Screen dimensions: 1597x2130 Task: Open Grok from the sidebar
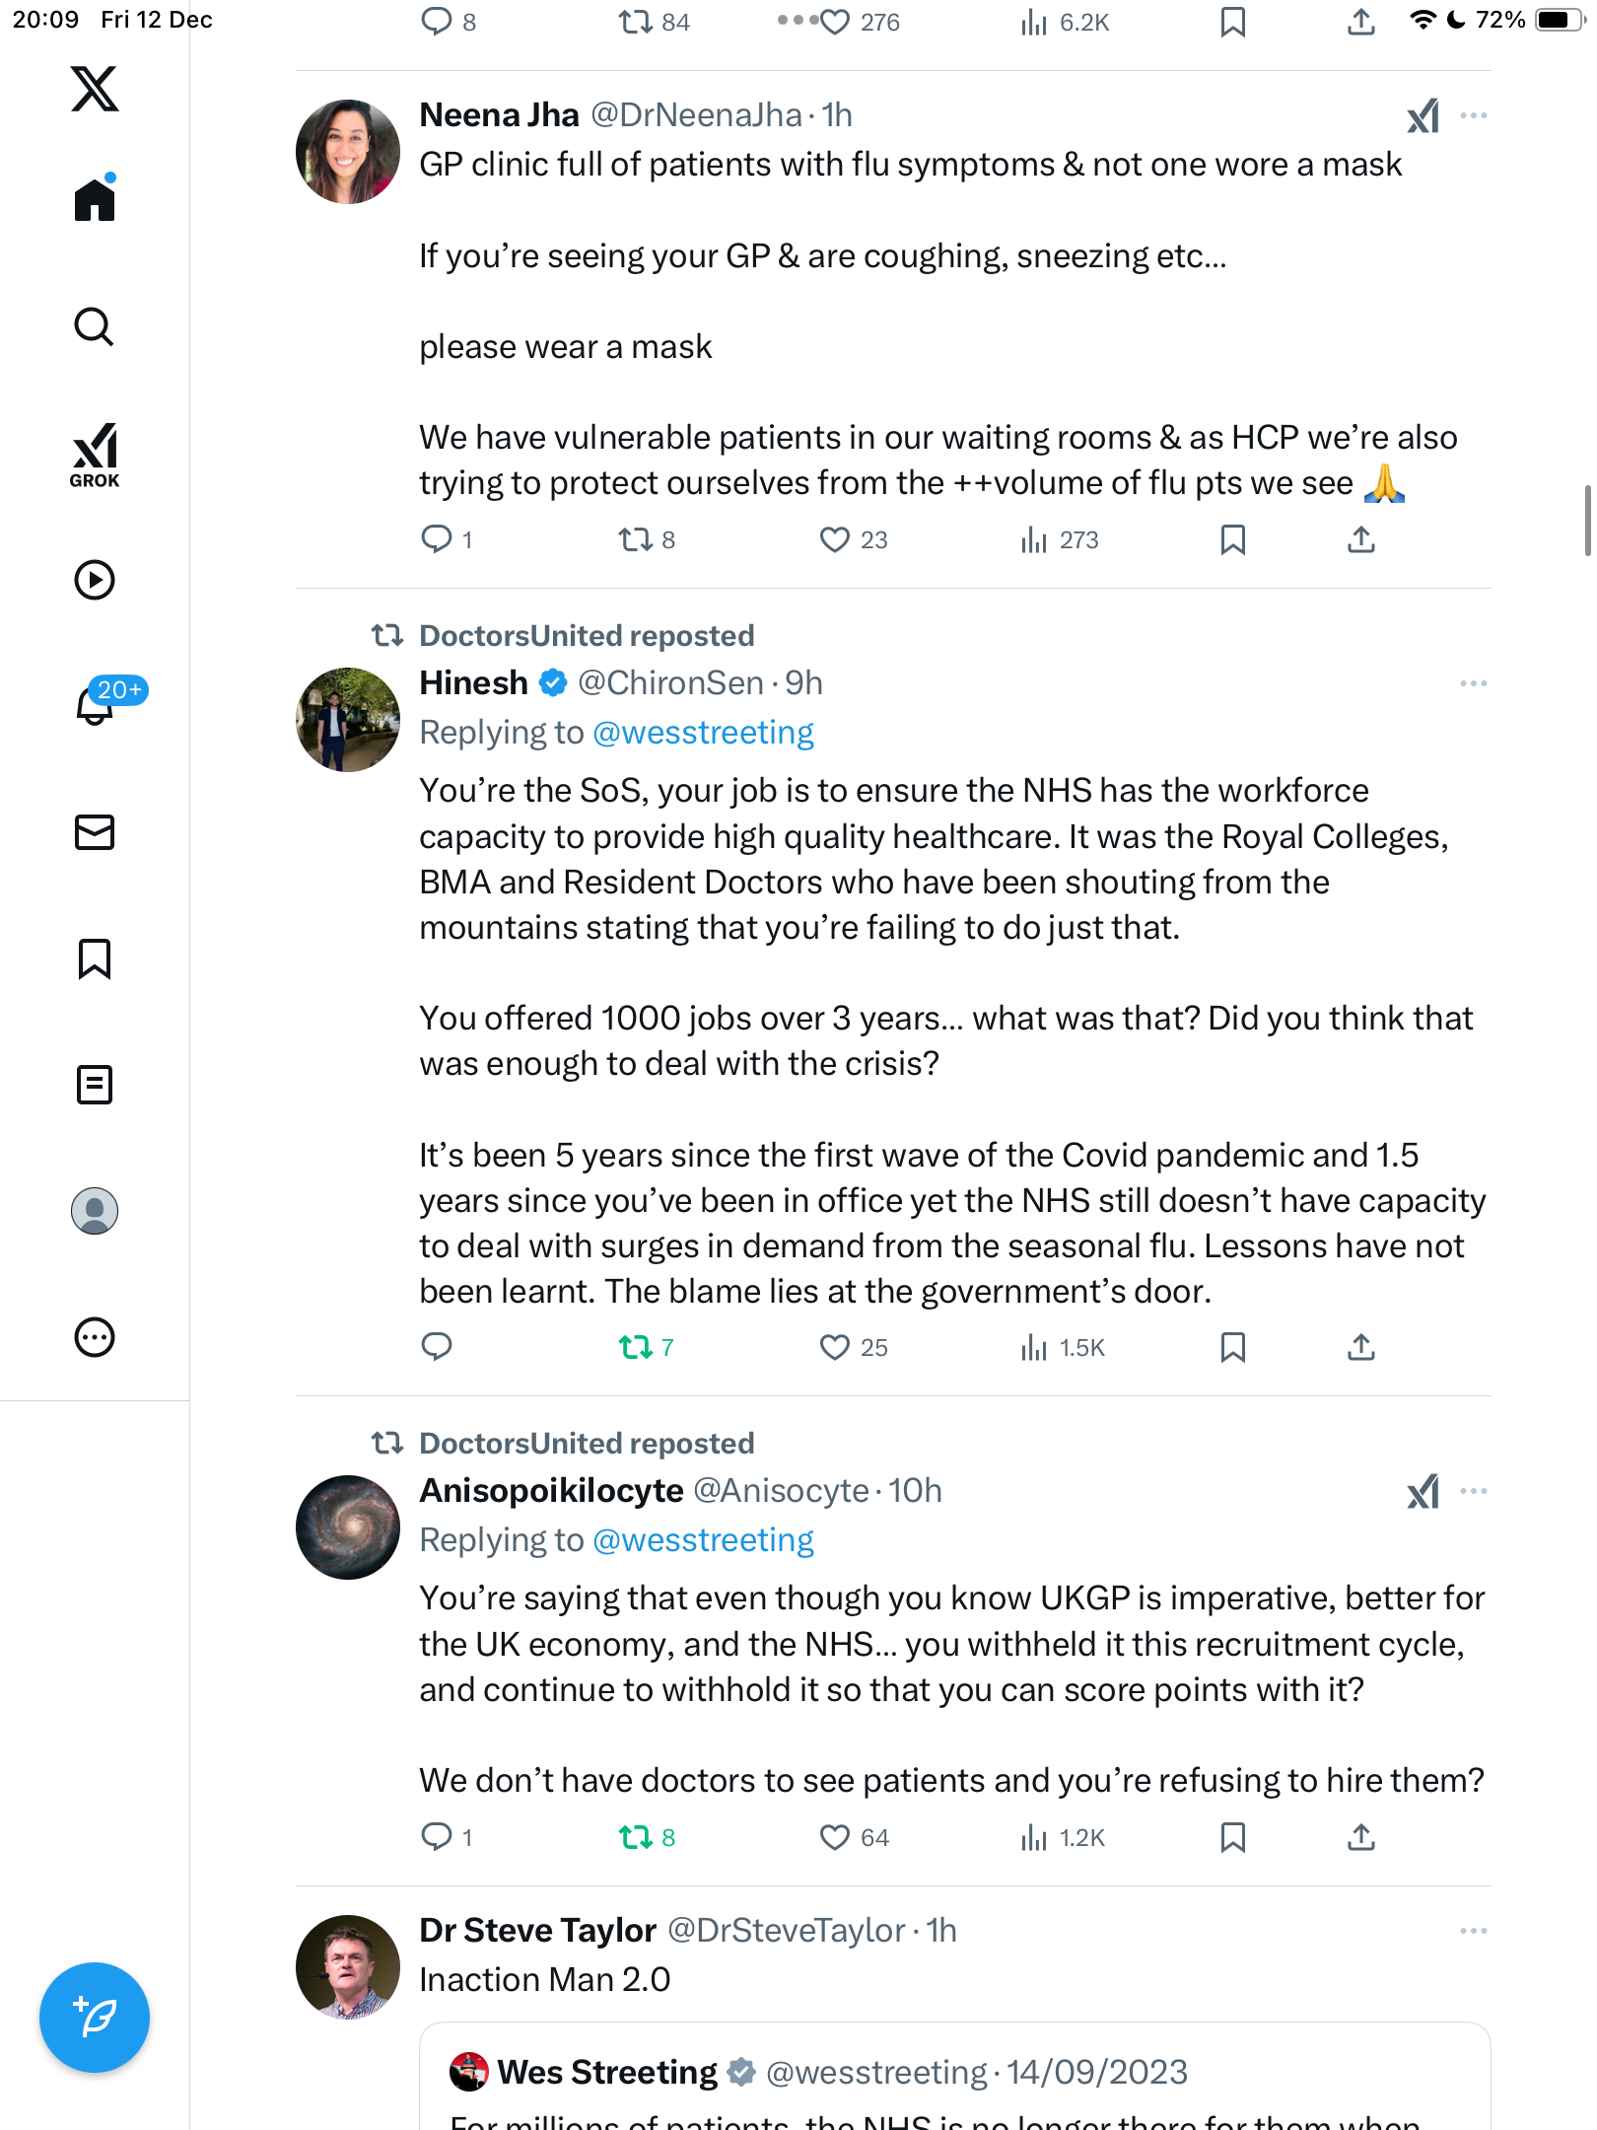click(x=95, y=455)
